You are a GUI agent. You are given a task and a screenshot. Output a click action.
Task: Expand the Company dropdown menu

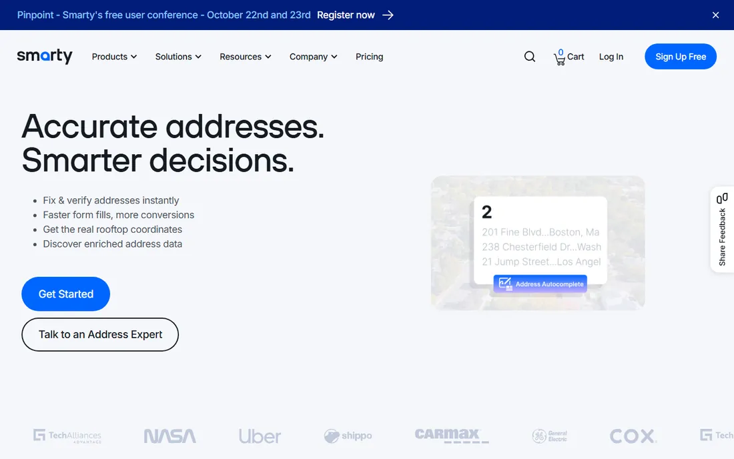point(313,57)
